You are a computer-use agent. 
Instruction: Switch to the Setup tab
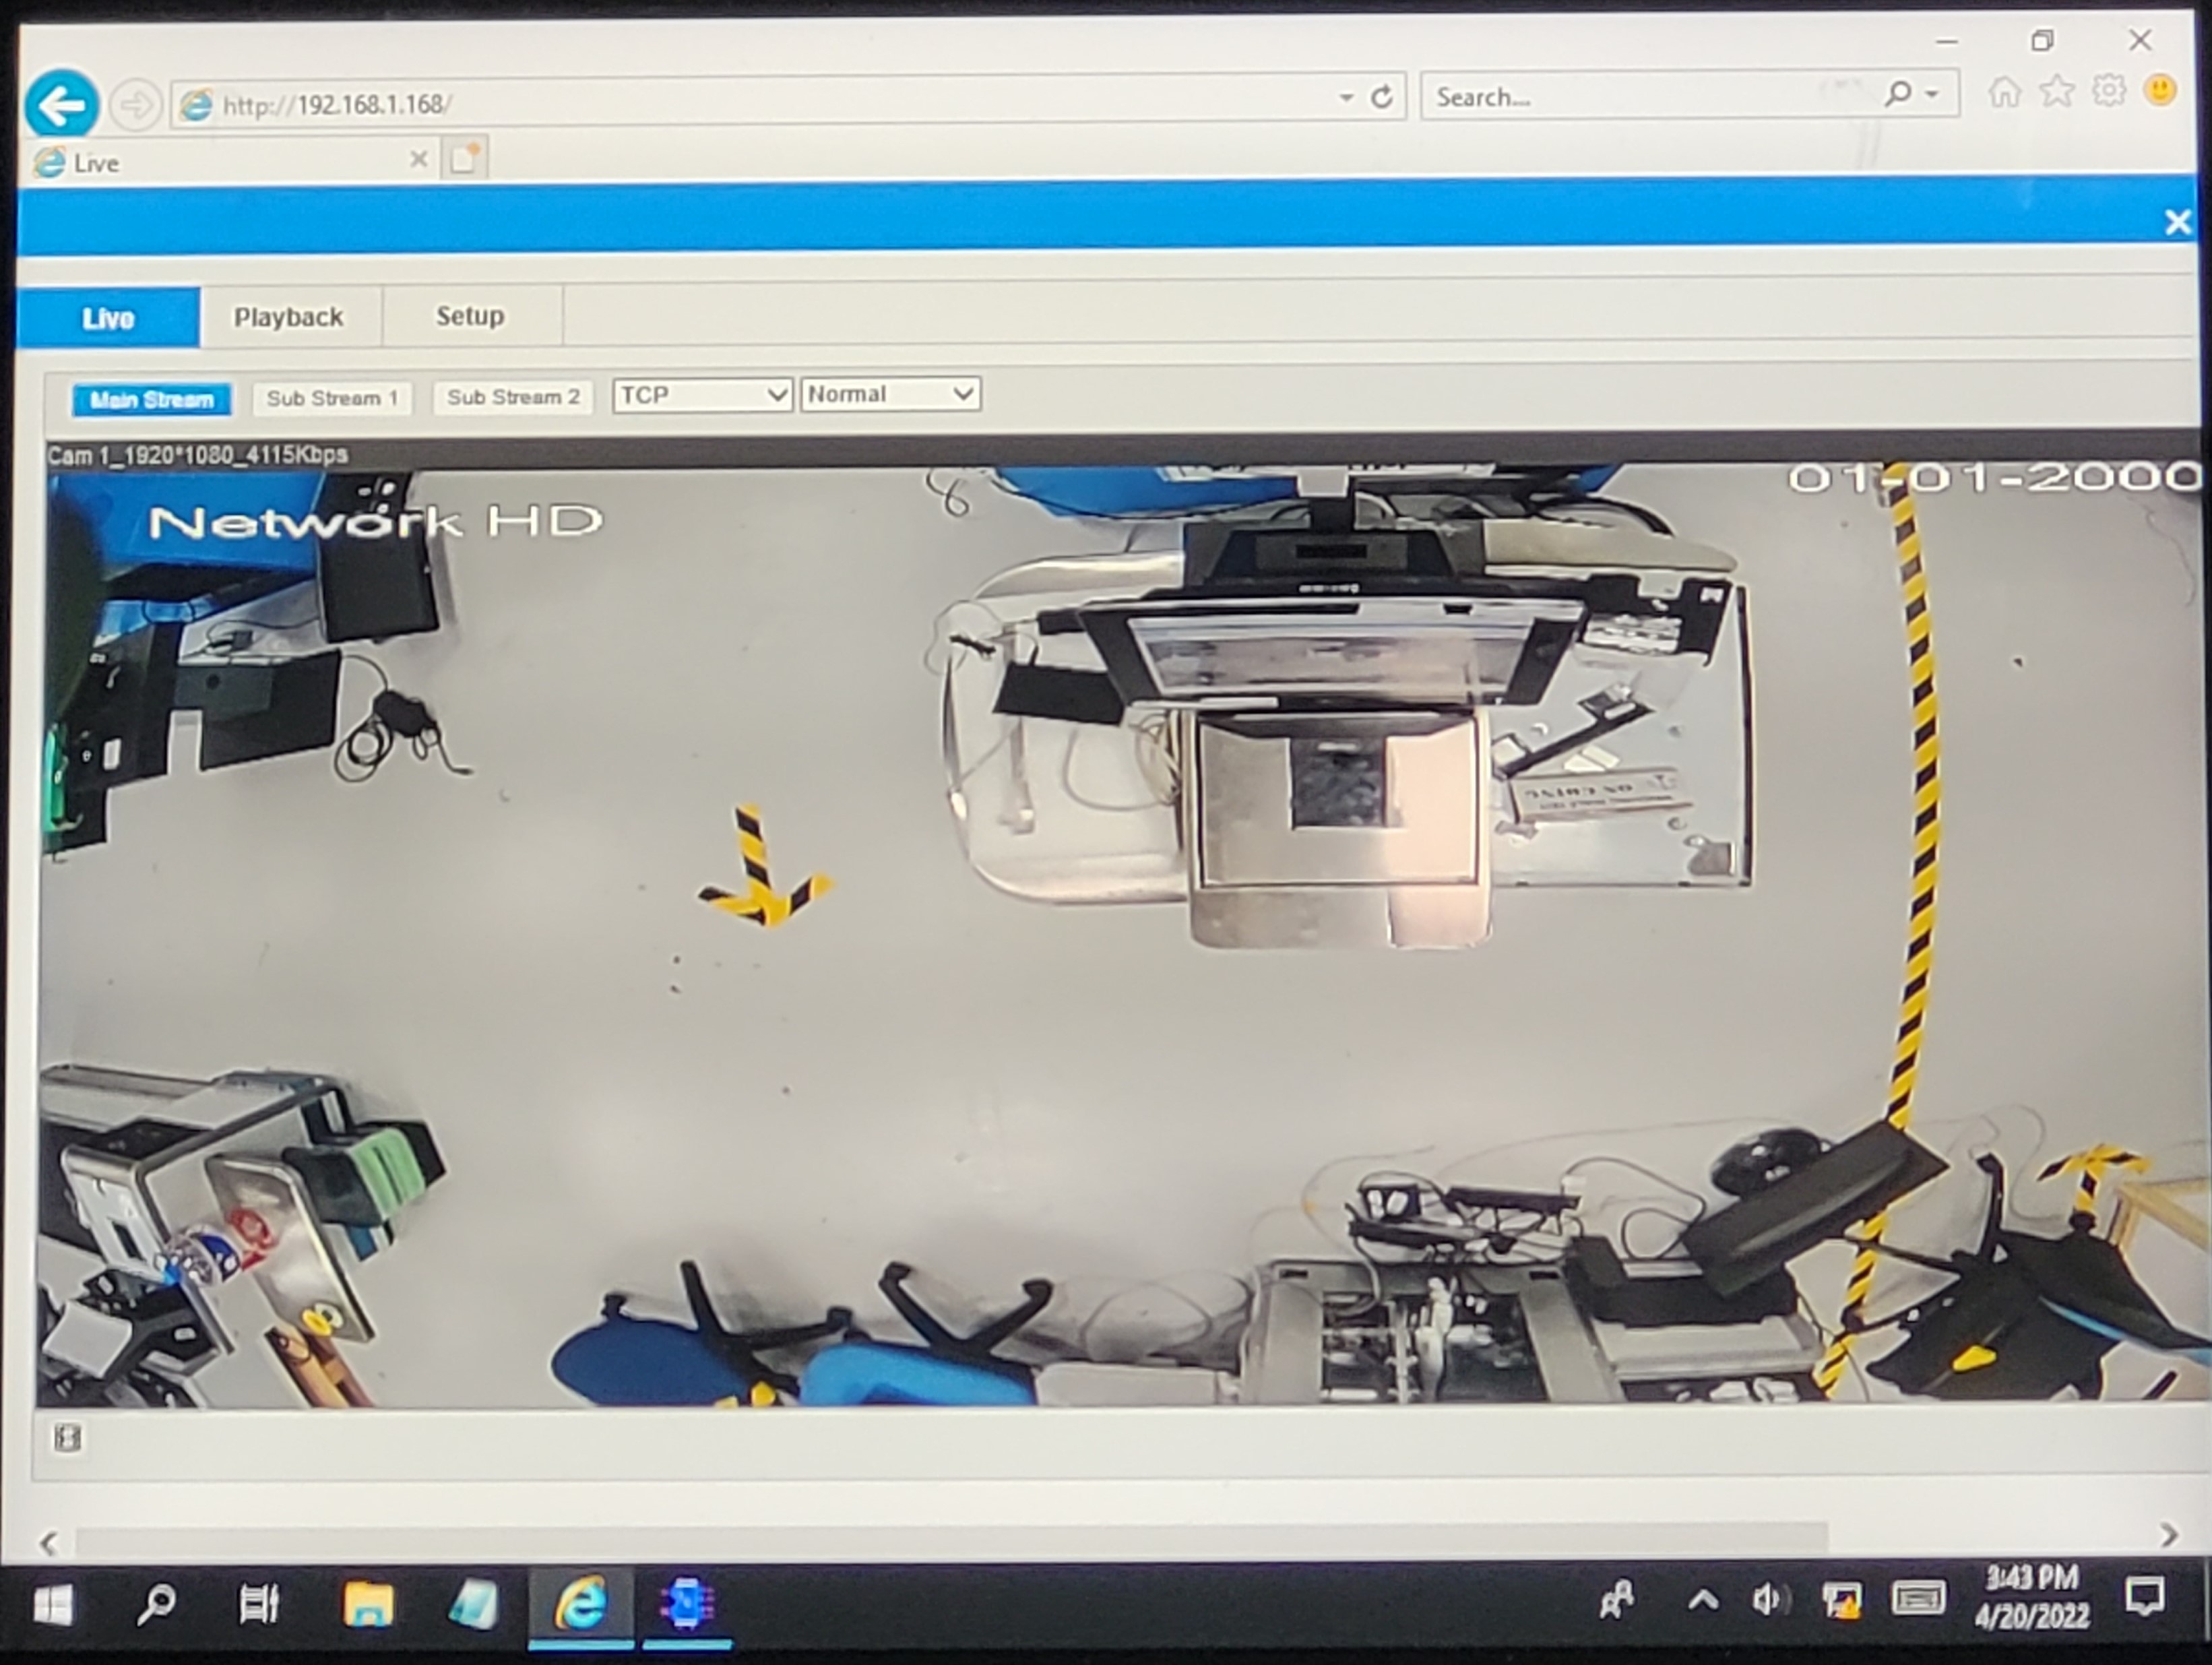(470, 316)
